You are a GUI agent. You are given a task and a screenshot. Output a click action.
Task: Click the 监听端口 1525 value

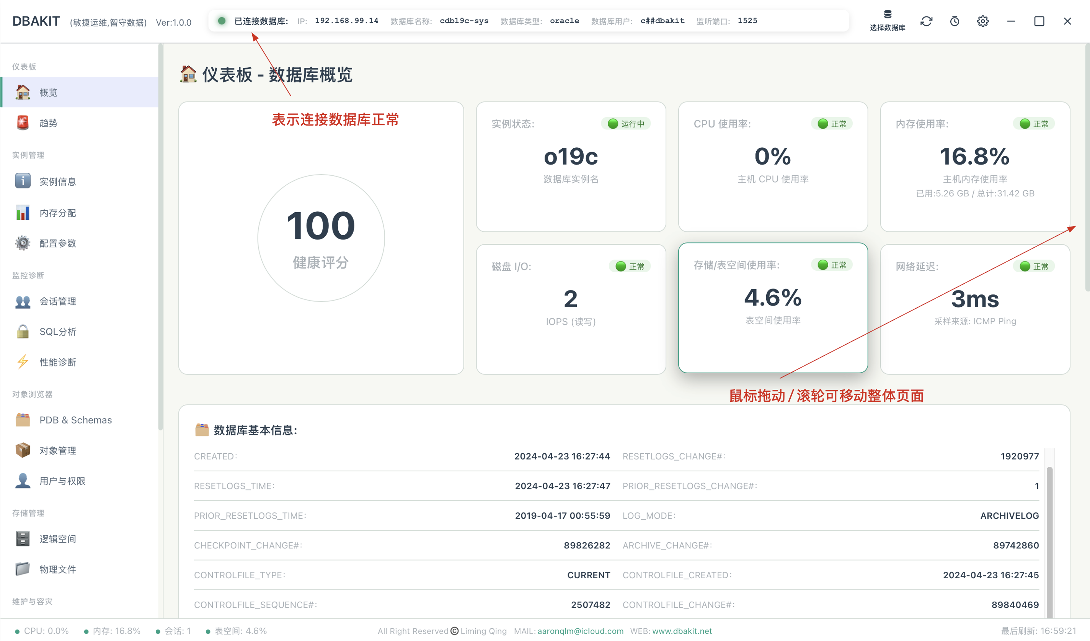(x=747, y=20)
